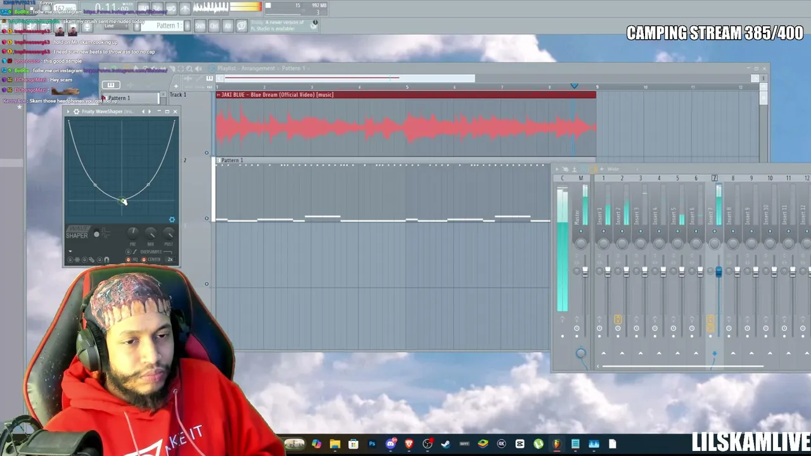This screenshot has width=811, height=456.
Task: Click the piano icon in the Playlist toolbar
Action: click(x=210, y=79)
